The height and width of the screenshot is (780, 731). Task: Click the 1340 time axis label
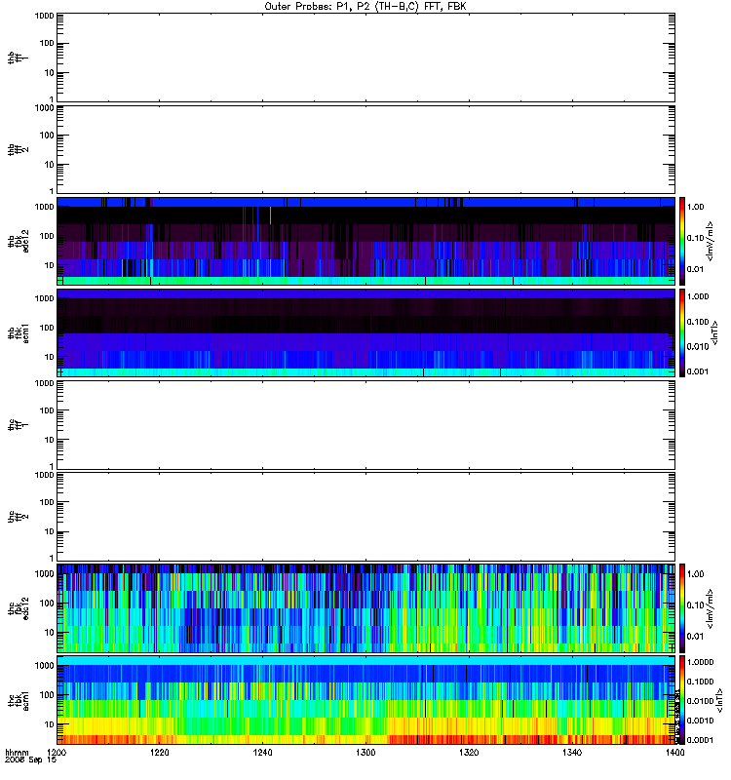[572, 753]
